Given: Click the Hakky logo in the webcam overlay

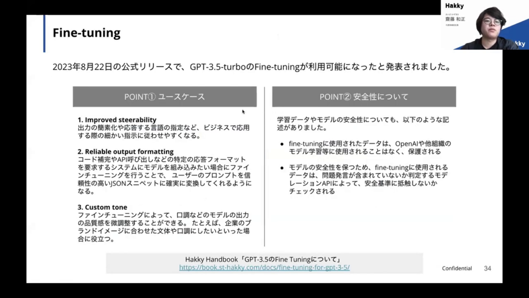Looking at the screenshot, I should click(454, 6).
